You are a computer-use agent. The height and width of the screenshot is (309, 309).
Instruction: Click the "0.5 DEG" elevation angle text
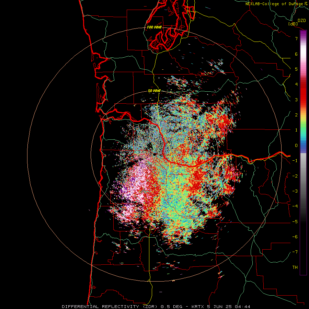coord(172,307)
